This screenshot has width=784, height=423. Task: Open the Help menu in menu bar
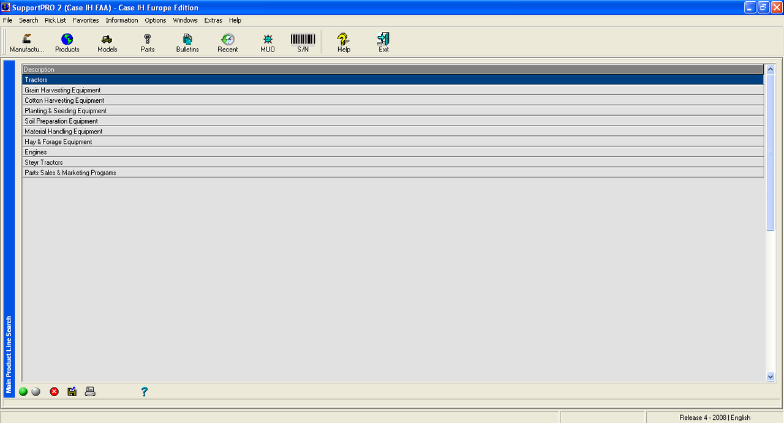235,20
